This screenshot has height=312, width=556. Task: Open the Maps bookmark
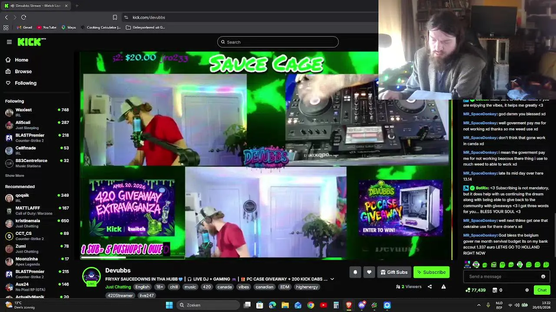tap(69, 27)
